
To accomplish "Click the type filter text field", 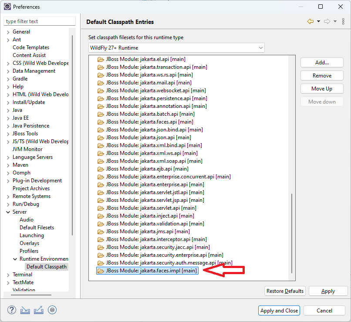I will pos(40,21).
